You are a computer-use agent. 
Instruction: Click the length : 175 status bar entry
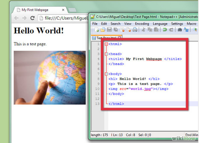coord(99,135)
